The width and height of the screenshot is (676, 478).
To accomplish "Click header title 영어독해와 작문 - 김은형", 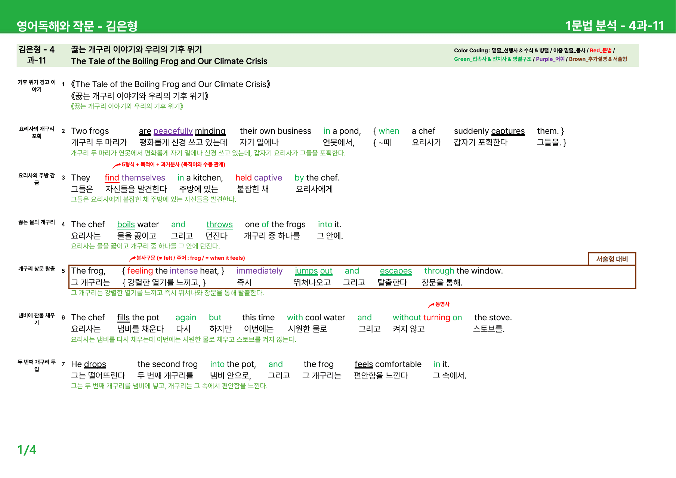I will 77,26.
